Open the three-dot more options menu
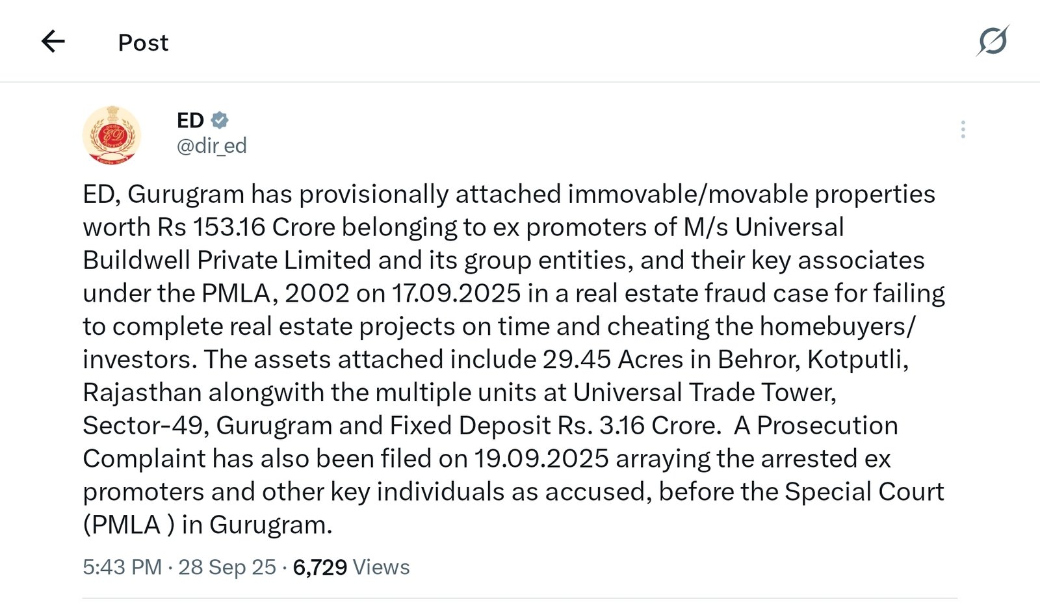Image resolution: width=1040 pixels, height=604 pixels. click(x=963, y=129)
